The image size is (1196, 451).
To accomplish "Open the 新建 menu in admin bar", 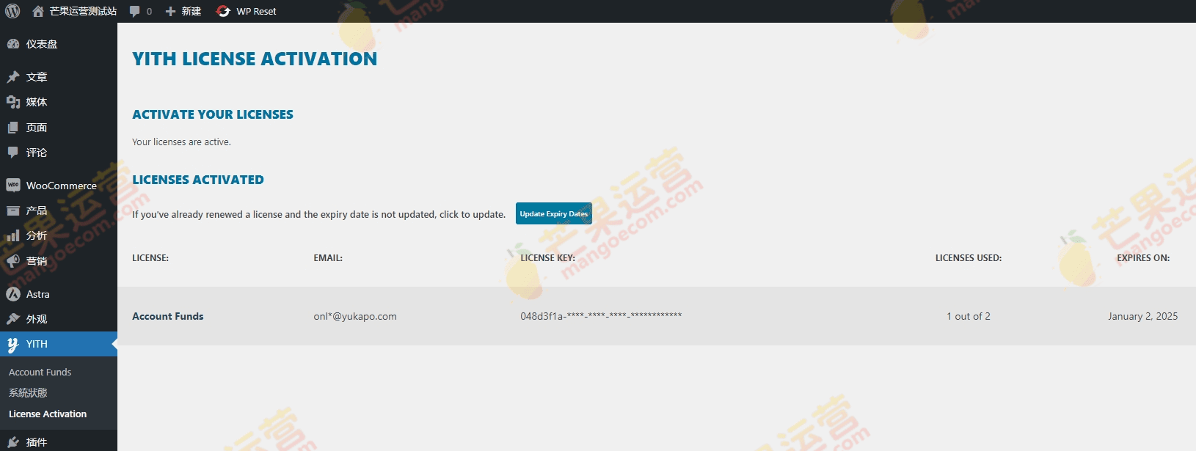I will coord(192,11).
